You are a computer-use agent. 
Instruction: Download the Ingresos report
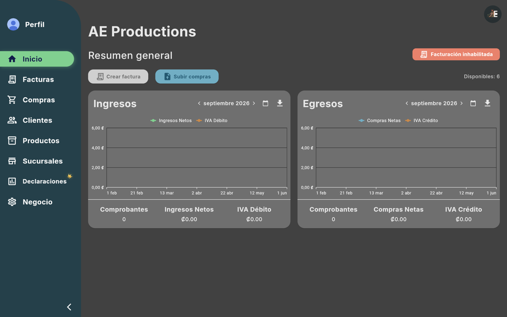pyautogui.click(x=280, y=103)
